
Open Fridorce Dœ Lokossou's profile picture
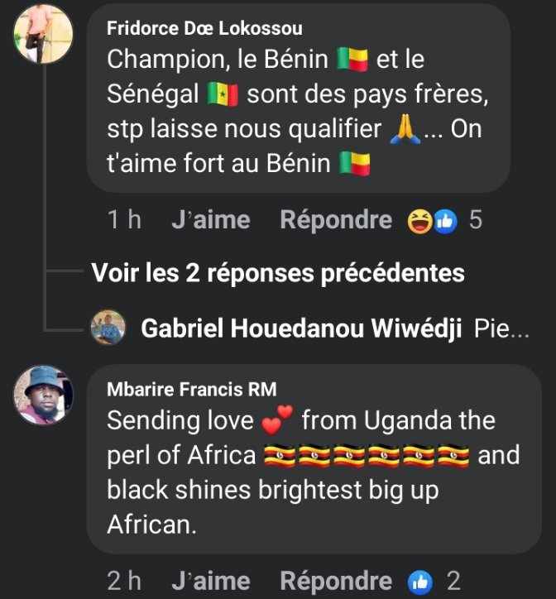44,33
